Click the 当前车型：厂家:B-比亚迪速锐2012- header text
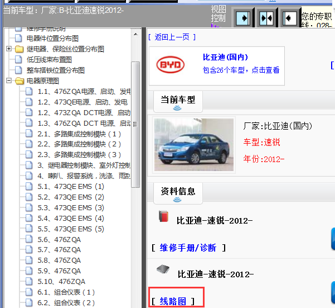This screenshot has width=335, height=308. (x=64, y=10)
